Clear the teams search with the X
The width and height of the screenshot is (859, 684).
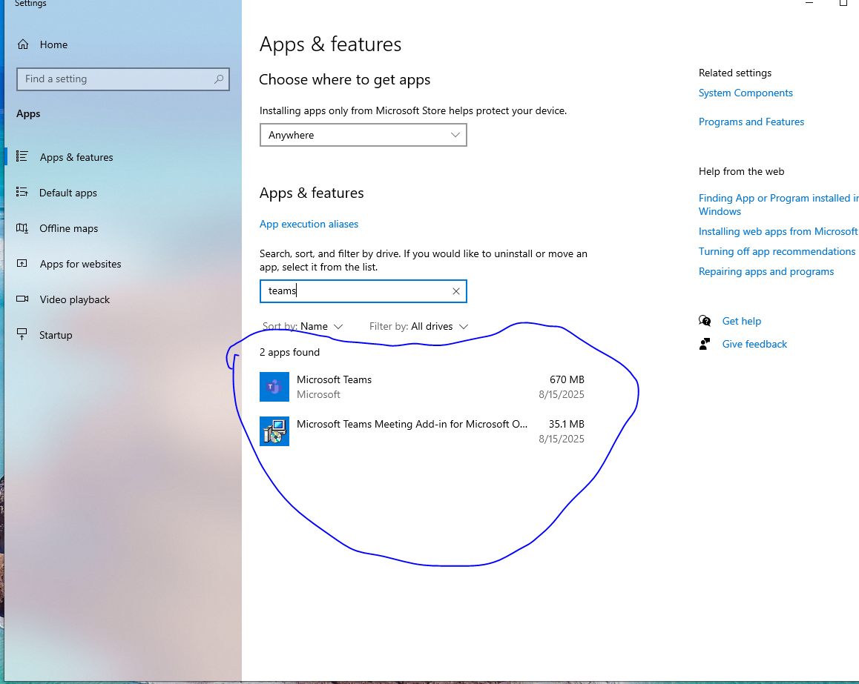click(x=455, y=290)
